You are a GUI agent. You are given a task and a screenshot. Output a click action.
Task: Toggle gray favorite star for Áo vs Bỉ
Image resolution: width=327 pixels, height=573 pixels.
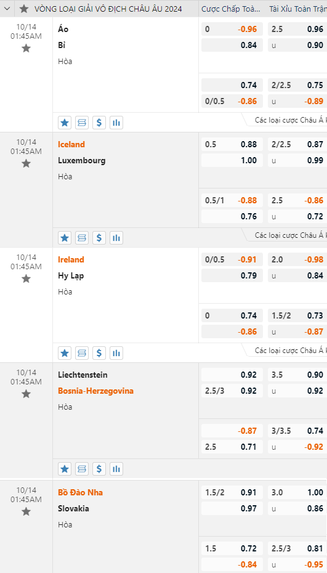pyautogui.click(x=26, y=48)
